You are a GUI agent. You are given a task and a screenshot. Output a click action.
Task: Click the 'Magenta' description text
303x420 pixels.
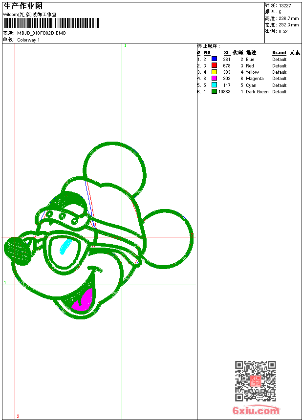255,79
